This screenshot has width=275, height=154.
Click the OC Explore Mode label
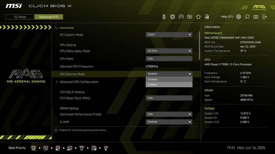click(71, 35)
